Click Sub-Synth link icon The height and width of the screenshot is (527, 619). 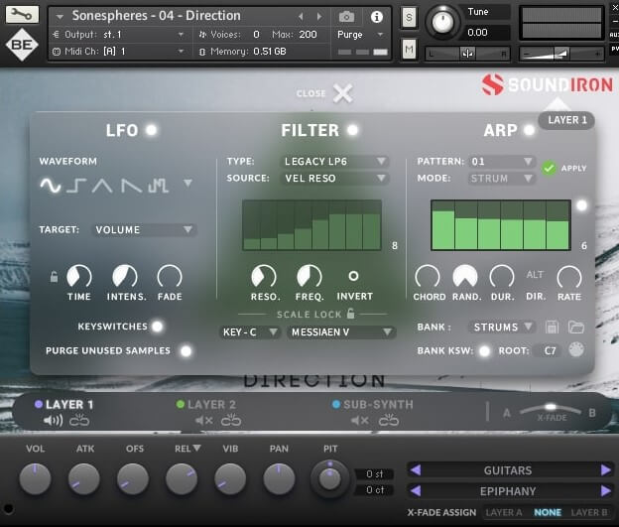point(389,421)
